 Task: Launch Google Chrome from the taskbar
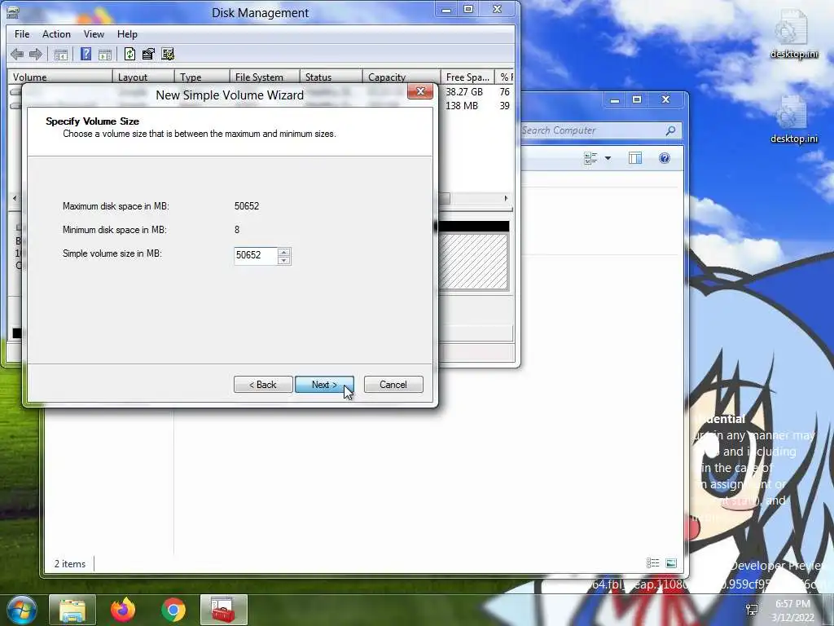(x=173, y=610)
